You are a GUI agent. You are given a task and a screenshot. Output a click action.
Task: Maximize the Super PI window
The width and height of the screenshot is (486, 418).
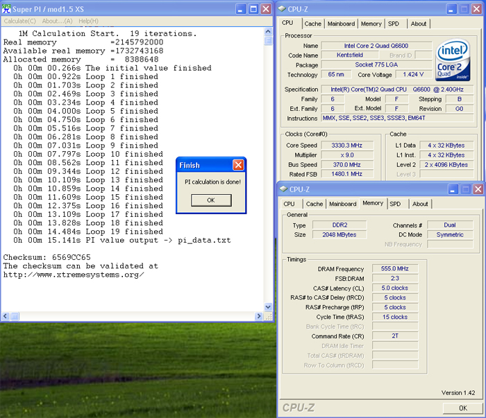[253, 9]
